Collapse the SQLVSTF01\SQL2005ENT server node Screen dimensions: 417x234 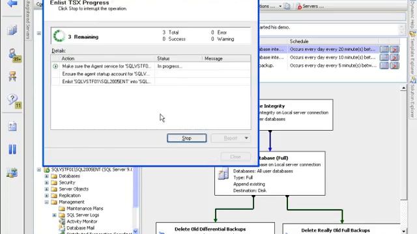pyautogui.click(x=39, y=170)
